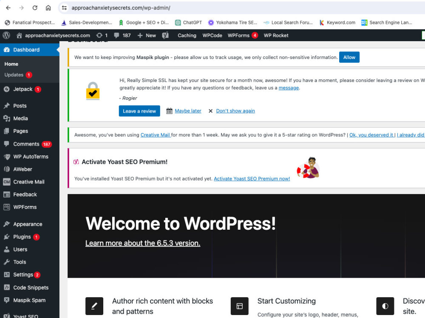Image resolution: width=425 pixels, height=318 pixels.
Task: Open Updates submenu item
Action: [18, 75]
